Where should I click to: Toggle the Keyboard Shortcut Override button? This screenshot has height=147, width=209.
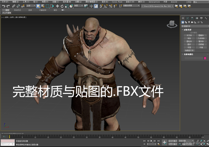coord(96,6)
